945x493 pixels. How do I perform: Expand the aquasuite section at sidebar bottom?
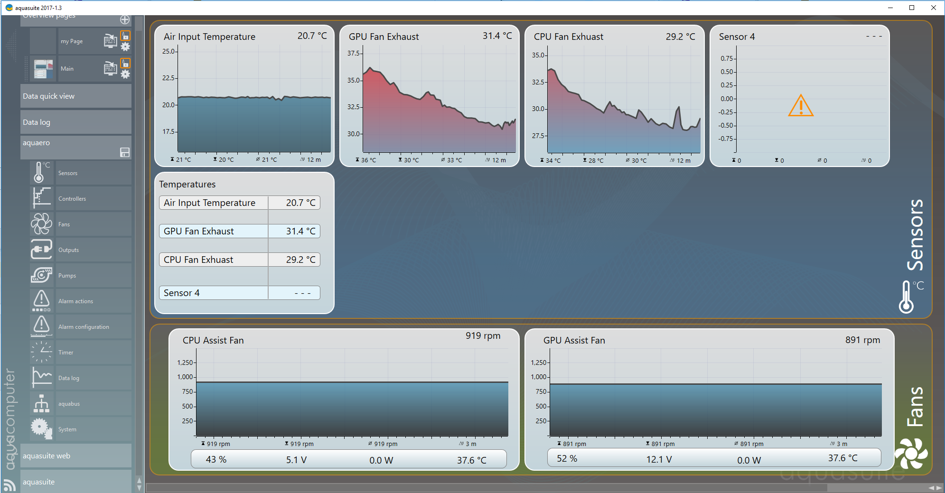pyautogui.click(x=76, y=482)
